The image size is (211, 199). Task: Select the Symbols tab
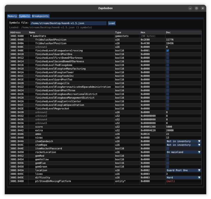(x=24, y=16)
